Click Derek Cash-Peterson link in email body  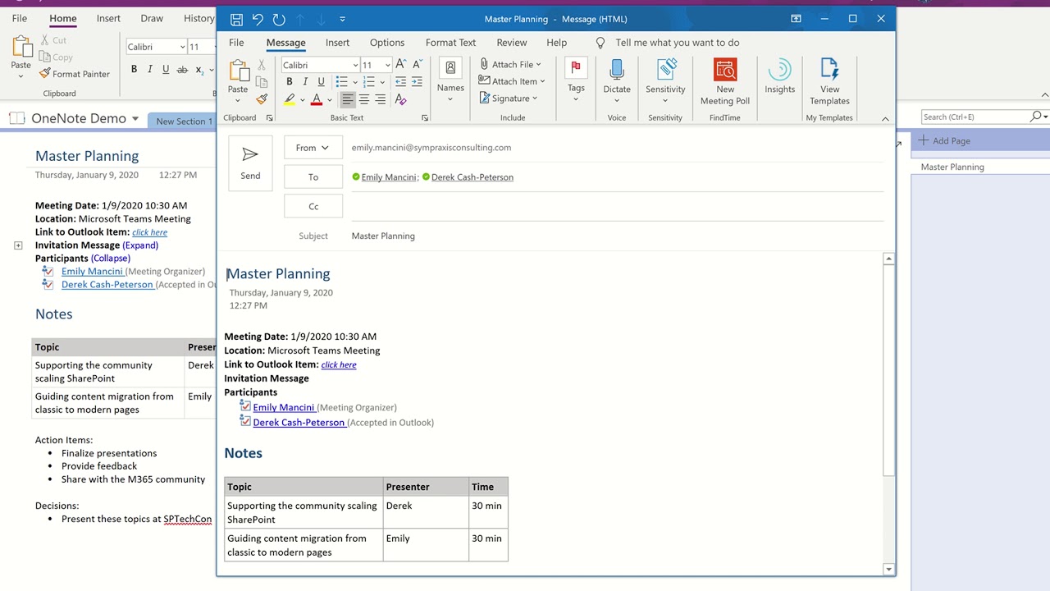point(299,422)
